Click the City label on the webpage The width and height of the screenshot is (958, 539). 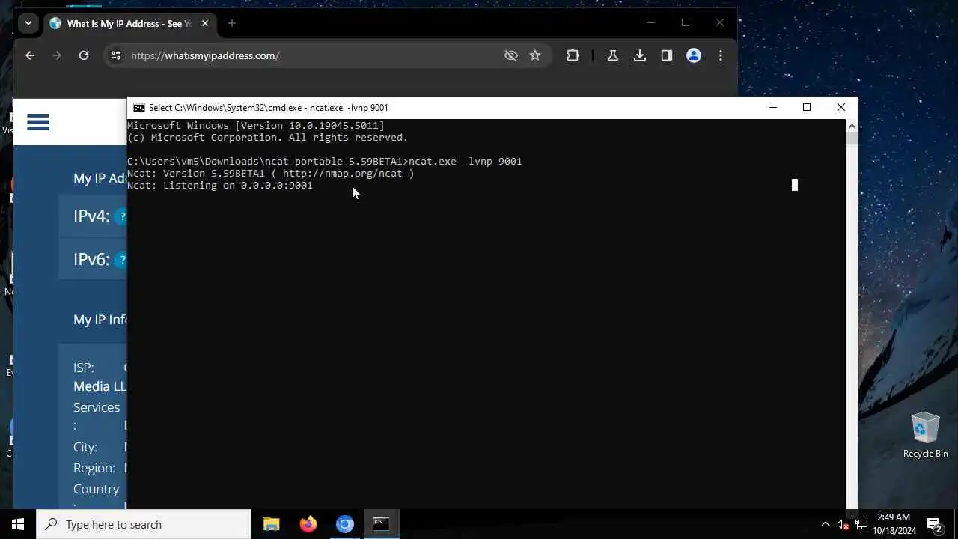[85, 447]
